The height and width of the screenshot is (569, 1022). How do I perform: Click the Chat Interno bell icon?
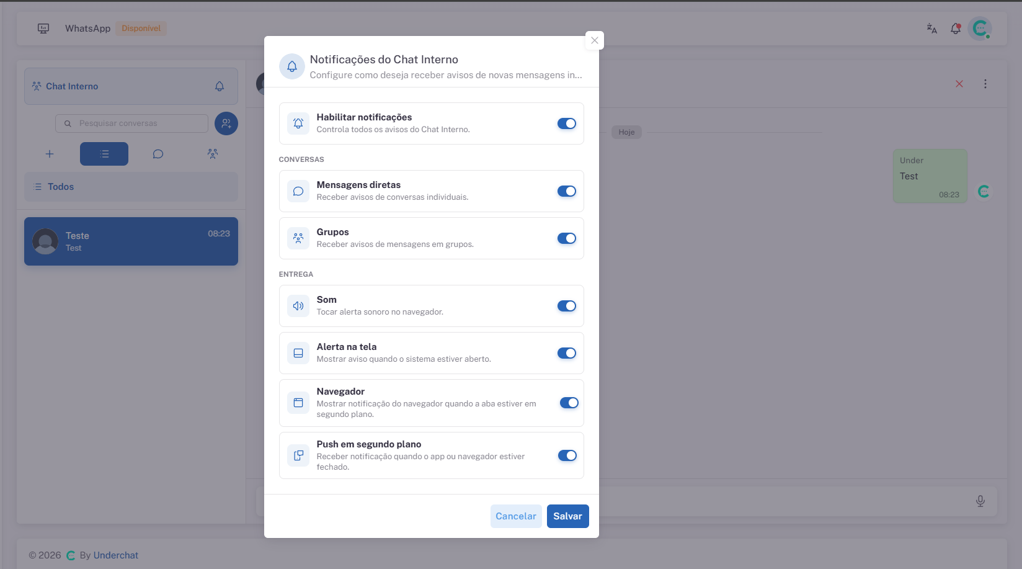click(220, 86)
